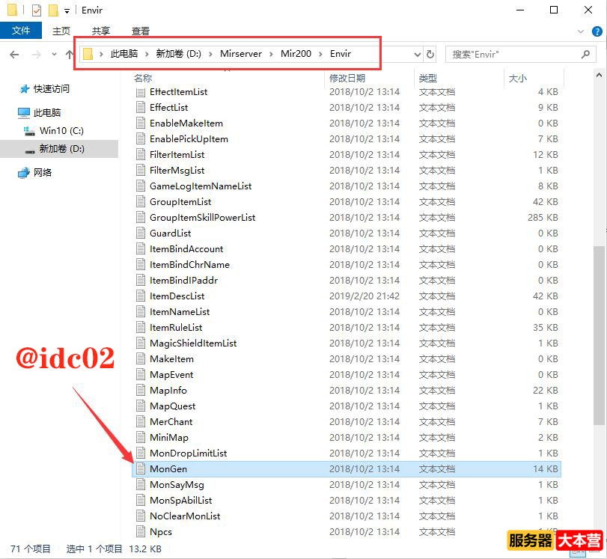The height and width of the screenshot is (559, 607).
Task: Expand the chevron after Mir200 breadcrumb
Action: (x=320, y=54)
